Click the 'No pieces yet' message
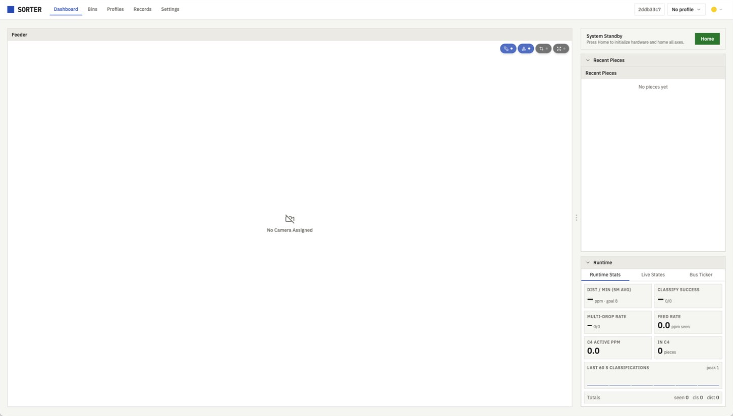733x416 pixels. tap(653, 87)
